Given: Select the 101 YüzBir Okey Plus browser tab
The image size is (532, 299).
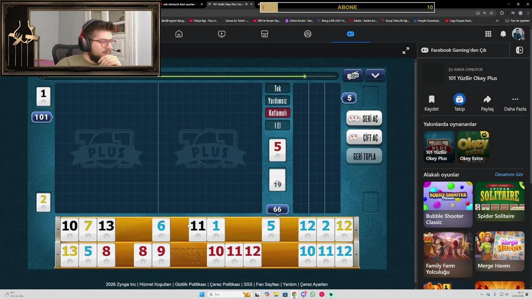Looking at the screenshot, I should [230, 4].
